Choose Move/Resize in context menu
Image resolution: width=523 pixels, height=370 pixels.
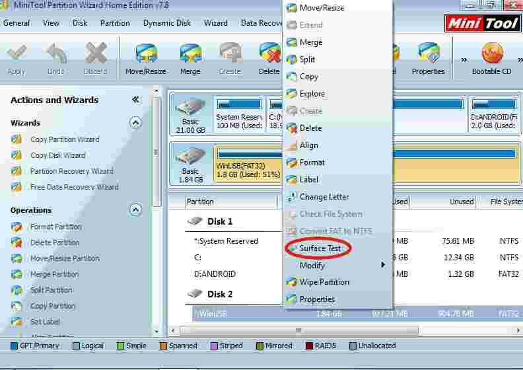[x=339, y=8]
